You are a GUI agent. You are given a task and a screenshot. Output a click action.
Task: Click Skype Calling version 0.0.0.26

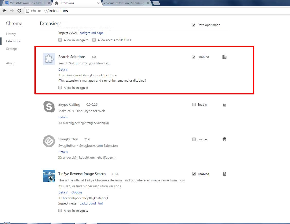click(92, 105)
